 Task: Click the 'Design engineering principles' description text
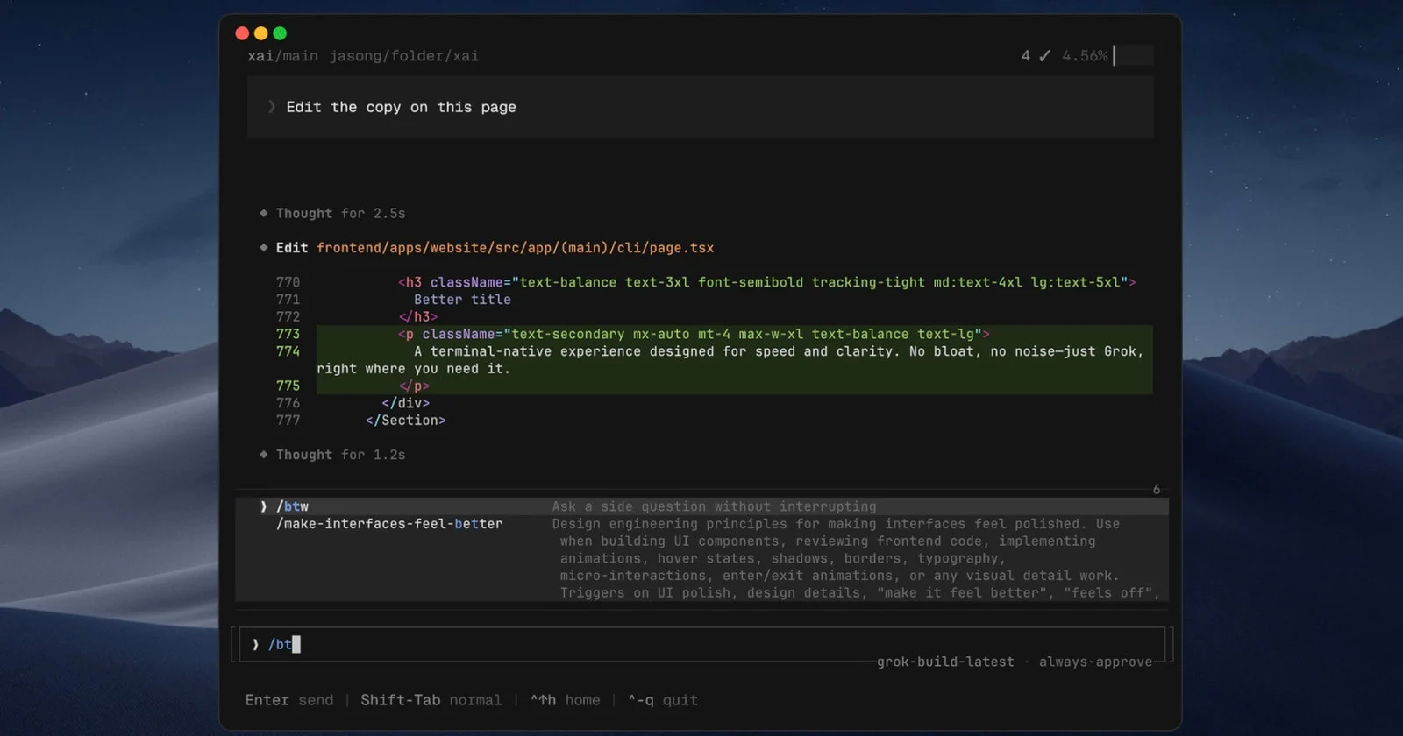[856, 558]
